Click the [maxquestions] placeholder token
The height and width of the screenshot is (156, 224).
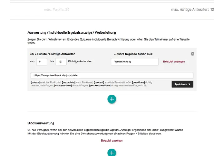click(63, 85)
